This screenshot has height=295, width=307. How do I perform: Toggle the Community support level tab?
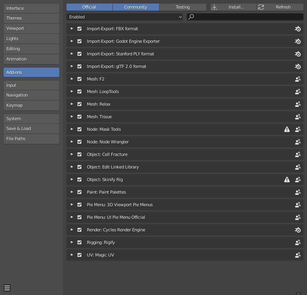(136, 7)
